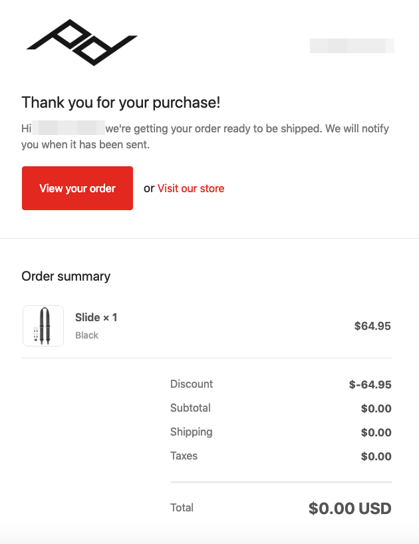
Task: Select the $-64.95 discount amount
Action: [x=370, y=384]
